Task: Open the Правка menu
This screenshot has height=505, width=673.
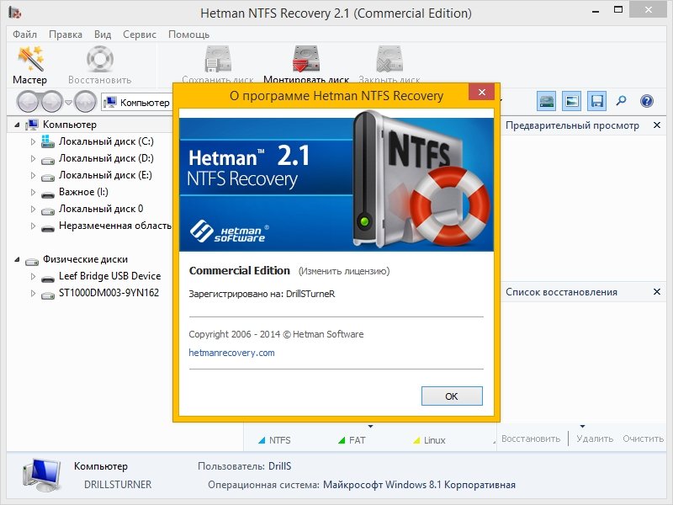Action: (x=66, y=35)
